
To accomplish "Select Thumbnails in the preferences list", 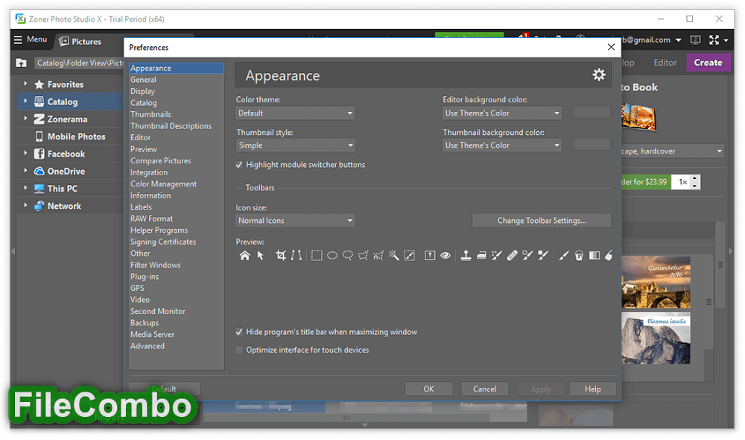I will click(x=150, y=115).
